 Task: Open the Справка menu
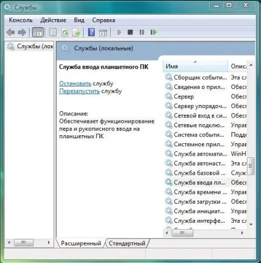coord(103,20)
